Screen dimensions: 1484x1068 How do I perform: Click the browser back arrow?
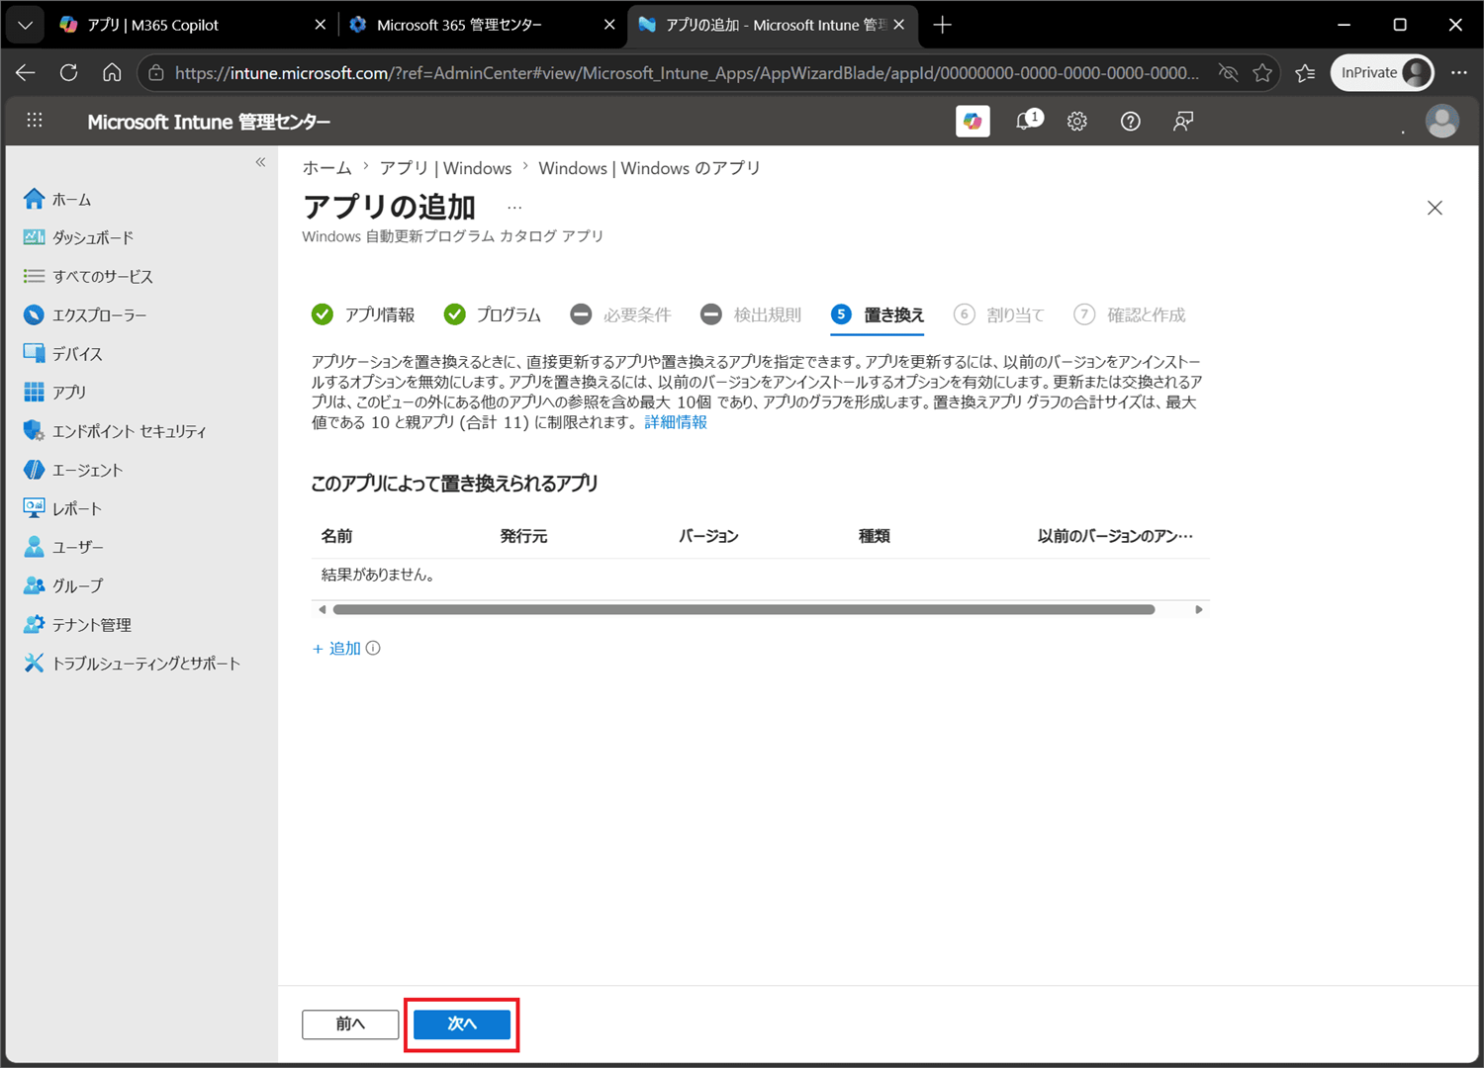26,73
